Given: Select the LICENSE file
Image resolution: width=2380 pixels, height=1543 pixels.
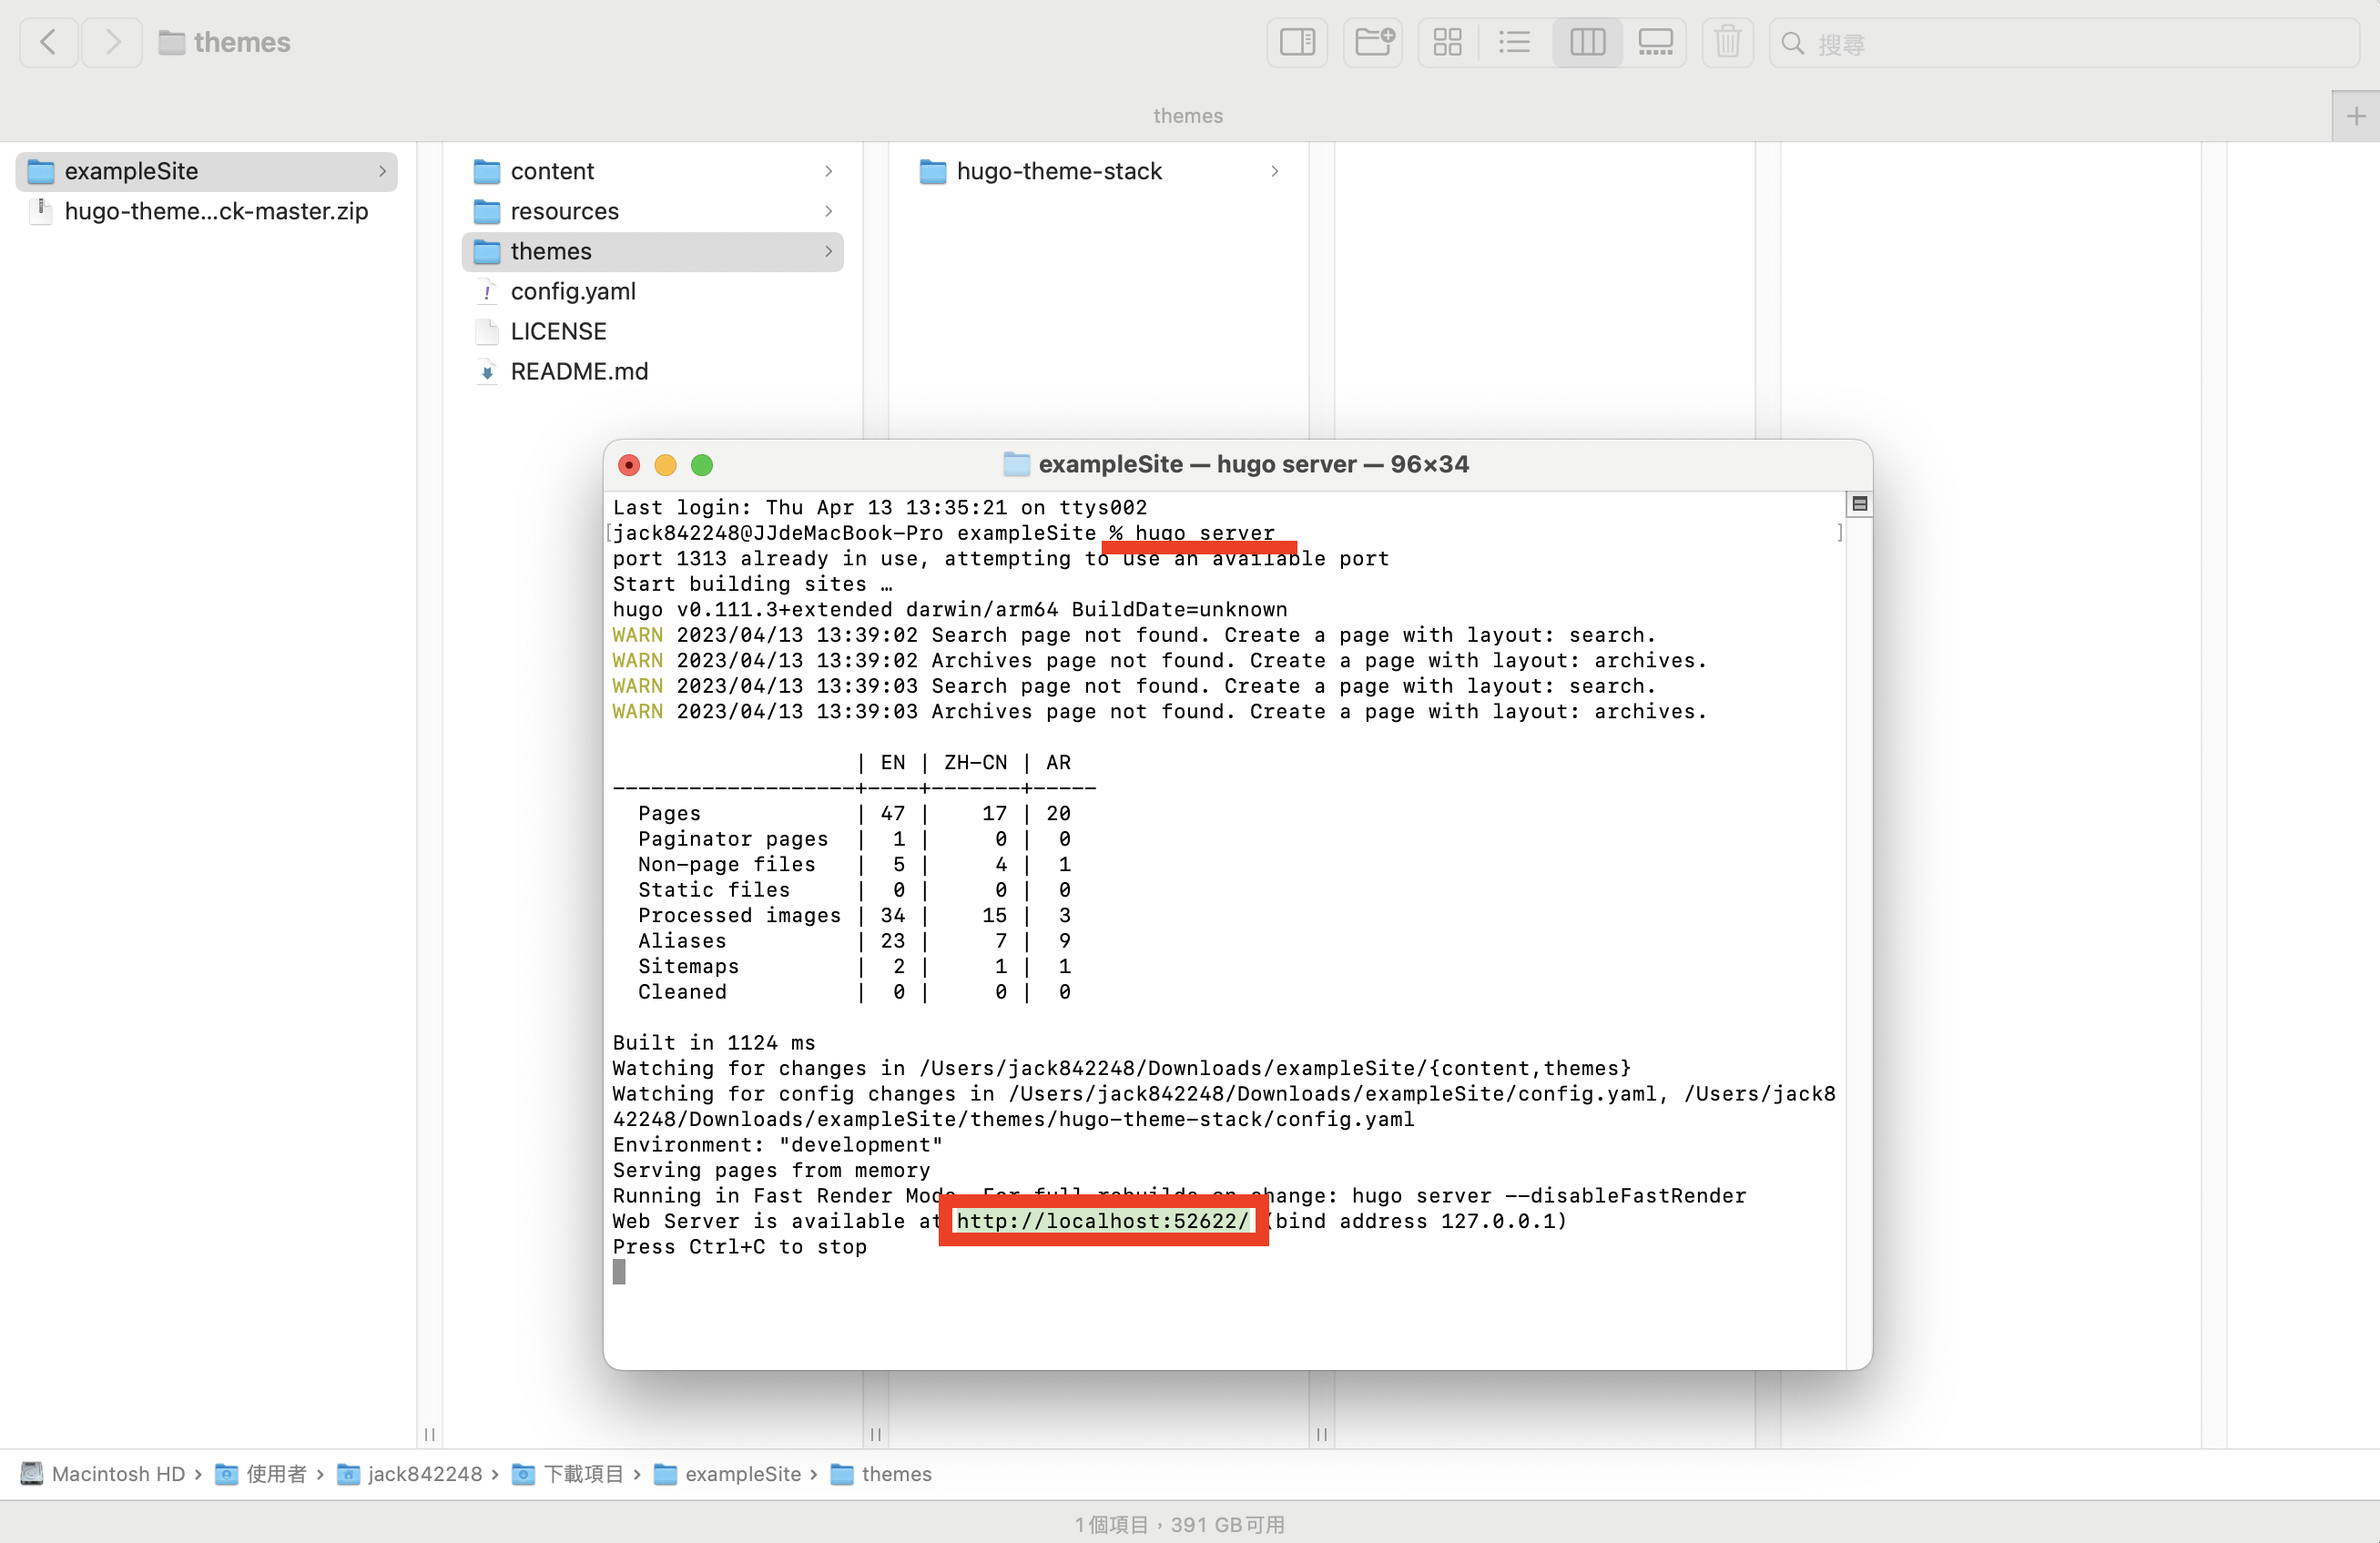Looking at the screenshot, I should (x=653, y=331).
